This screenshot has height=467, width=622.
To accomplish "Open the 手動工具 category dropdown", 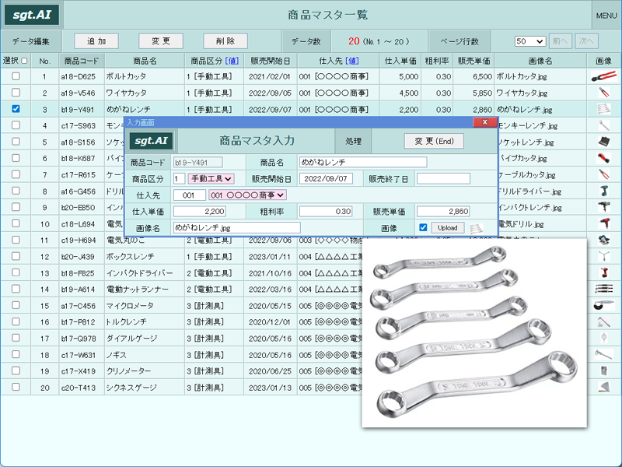I will click(x=211, y=179).
